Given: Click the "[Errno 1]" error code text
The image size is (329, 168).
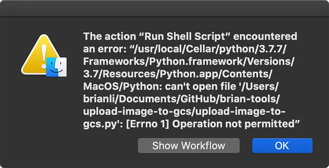Looking at the screenshot, I should pyautogui.click(x=148, y=124).
